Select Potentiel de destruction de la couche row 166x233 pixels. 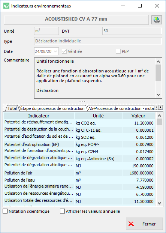click(79, 130)
